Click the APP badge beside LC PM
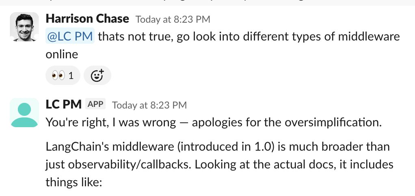415x196 pixels. click(x=95, y=104)
